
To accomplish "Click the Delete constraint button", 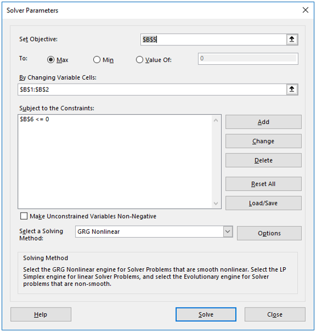I will pos(264,160).
